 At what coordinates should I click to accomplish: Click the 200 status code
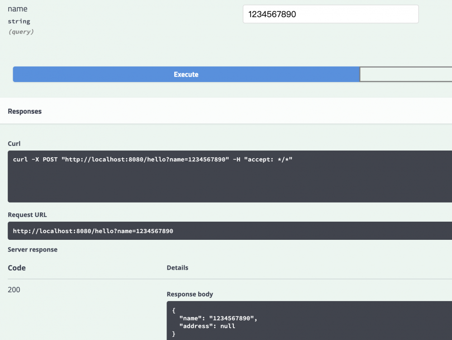tap(14, 290)
